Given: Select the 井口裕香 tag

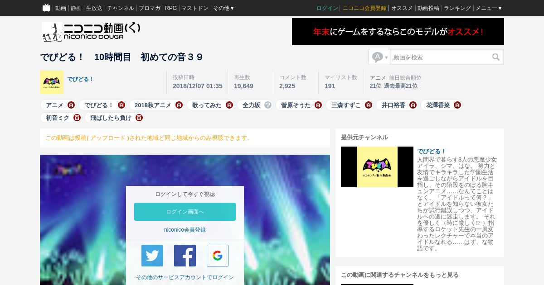Looking at the screenshot, I should click(x=393, y=105).
